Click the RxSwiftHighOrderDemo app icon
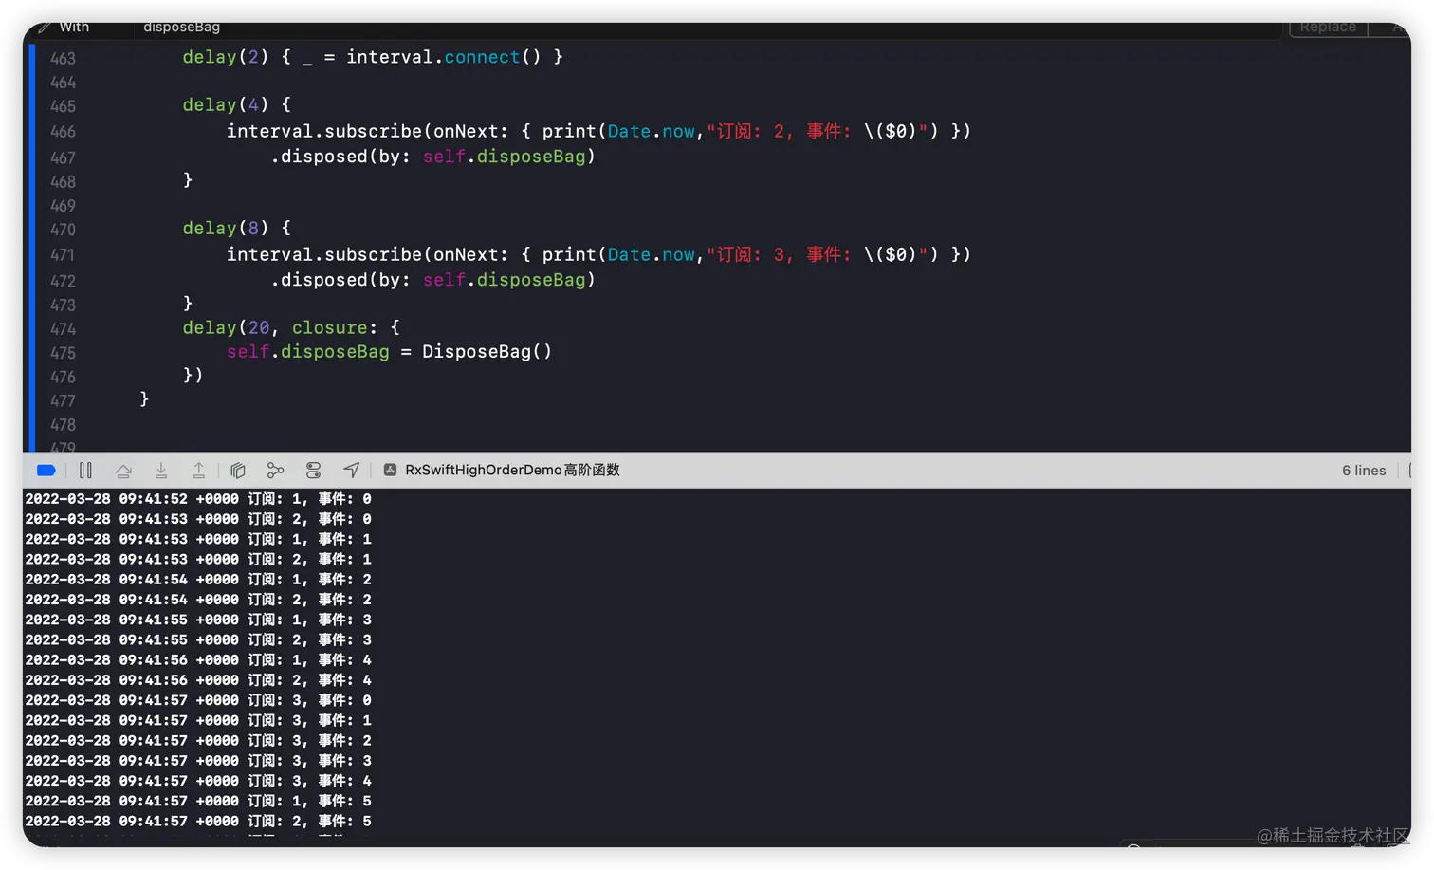This screenshot has height=870, width=1434. pos(390,471)
